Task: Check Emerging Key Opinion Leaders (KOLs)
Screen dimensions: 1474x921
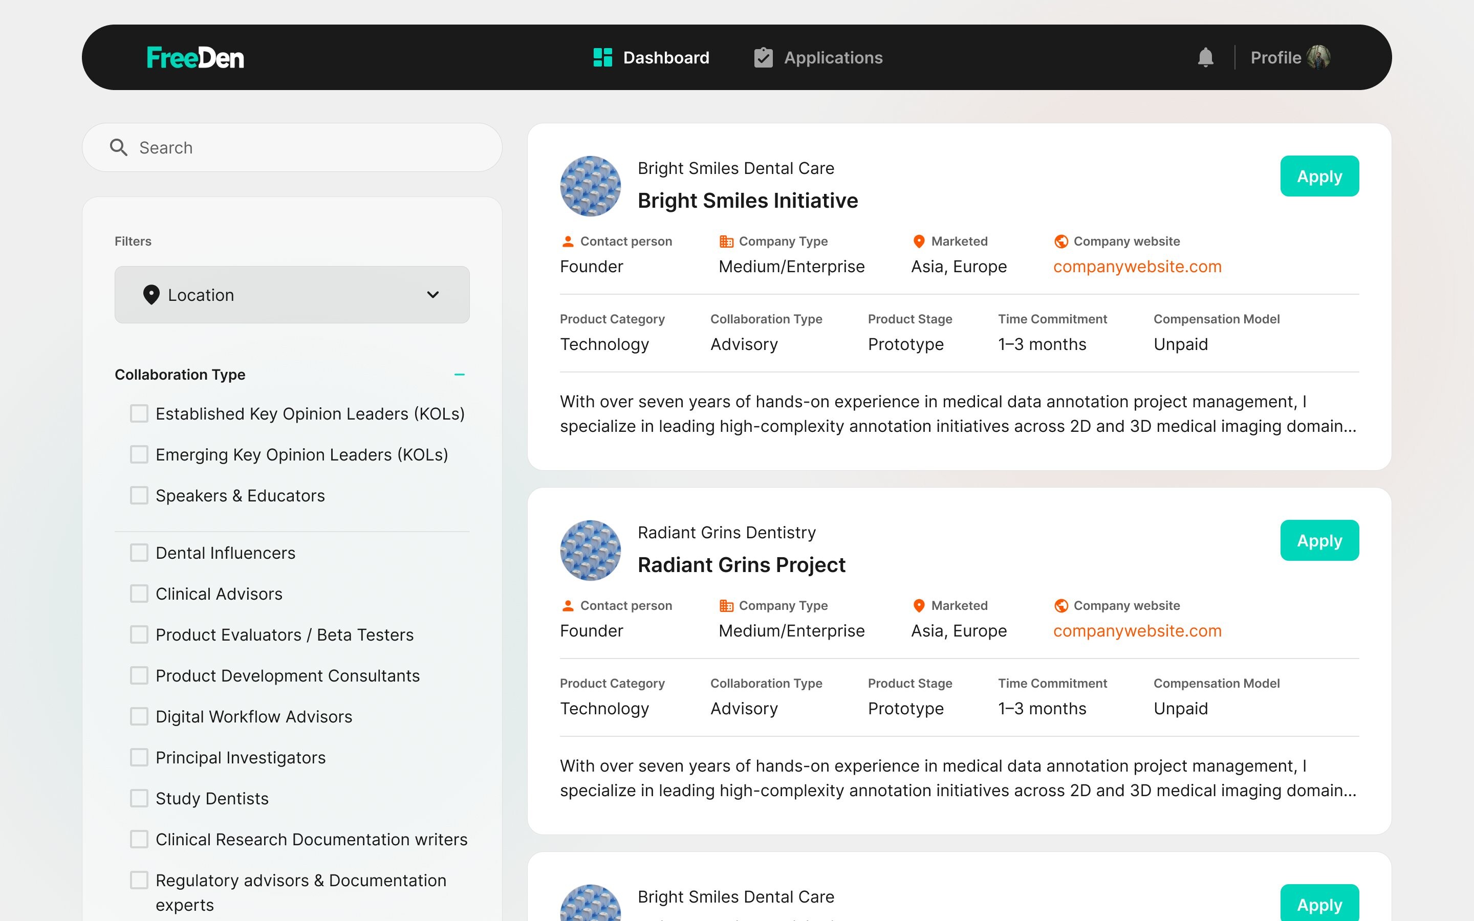Action: point(139,454)
